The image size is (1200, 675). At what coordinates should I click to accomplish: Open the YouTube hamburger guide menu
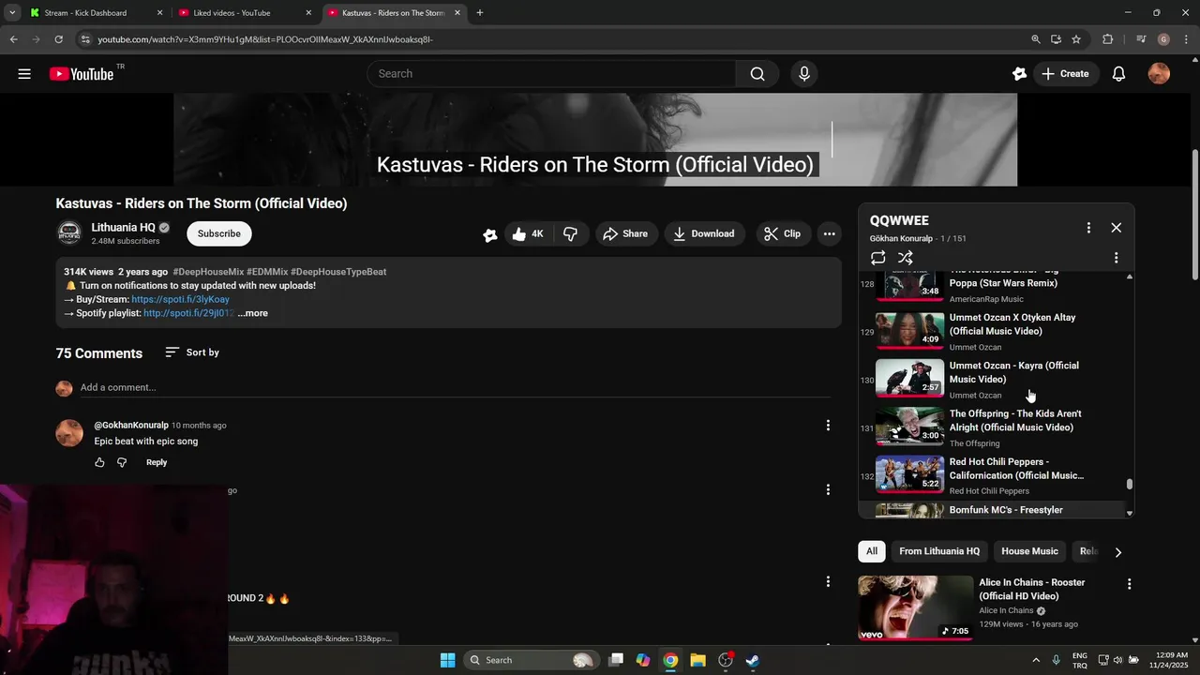24,74
